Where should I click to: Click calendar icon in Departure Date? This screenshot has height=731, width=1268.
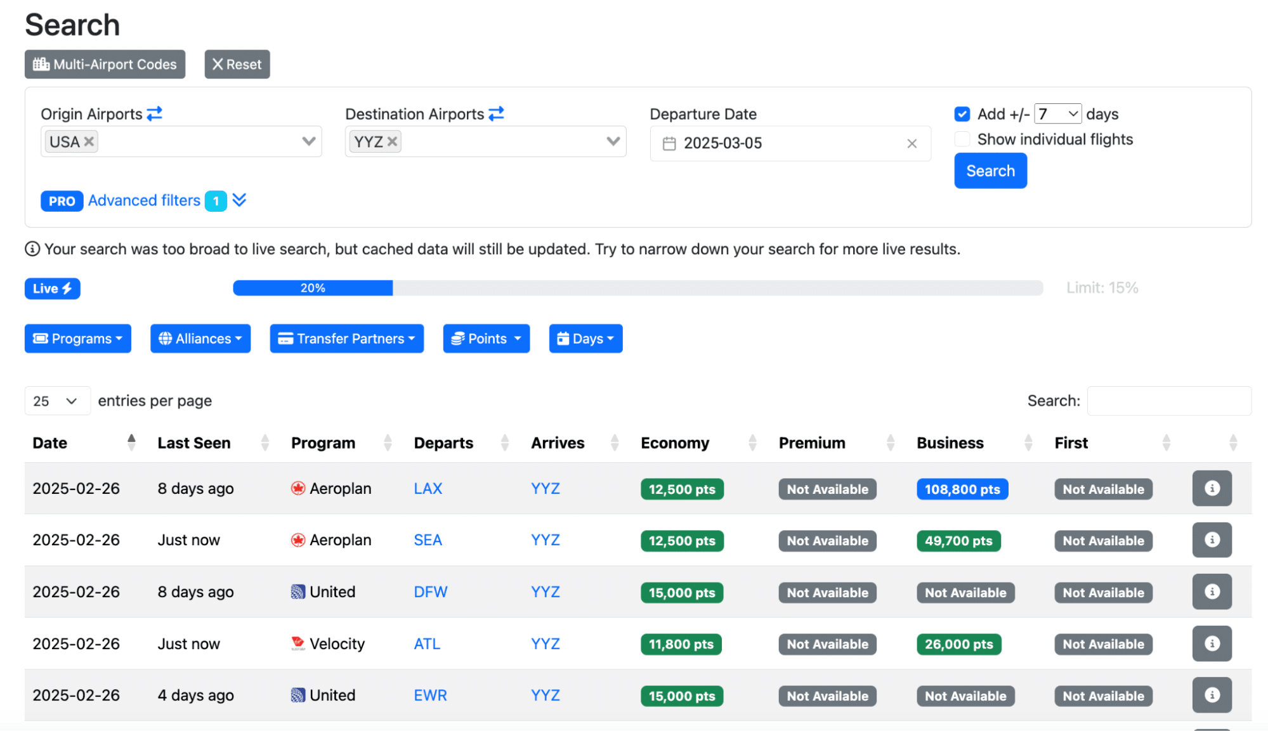(669, 144)
